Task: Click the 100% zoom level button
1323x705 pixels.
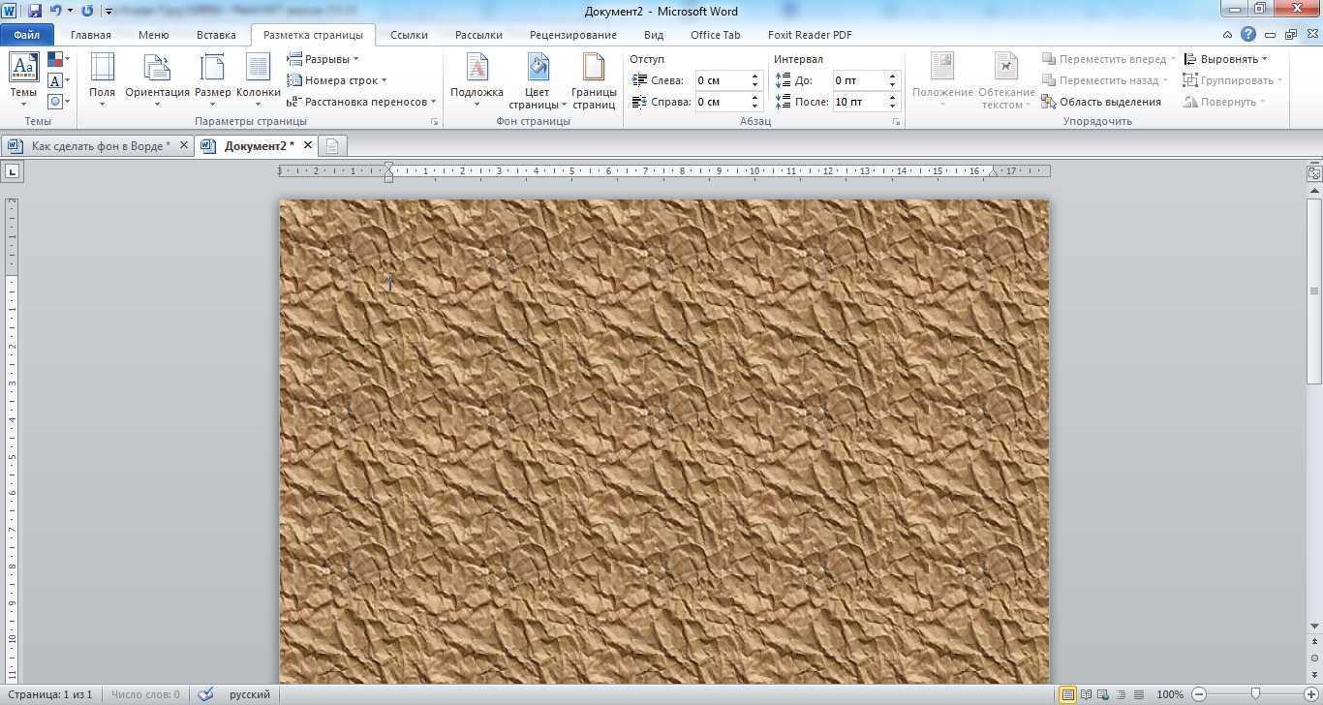Action: [1170, 694]
